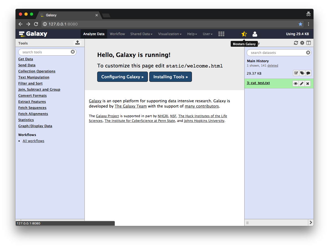
Task: Click the Configuring Galaxy button
Action: click(122, 77)
